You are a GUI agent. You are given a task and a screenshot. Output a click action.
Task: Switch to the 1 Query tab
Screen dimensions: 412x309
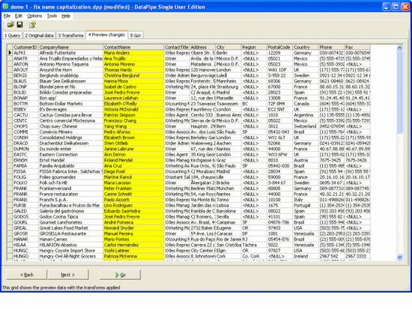(12, 35)
